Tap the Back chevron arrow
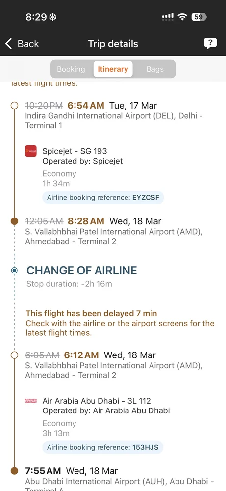 pyautogui.click(x=9, y=44)
